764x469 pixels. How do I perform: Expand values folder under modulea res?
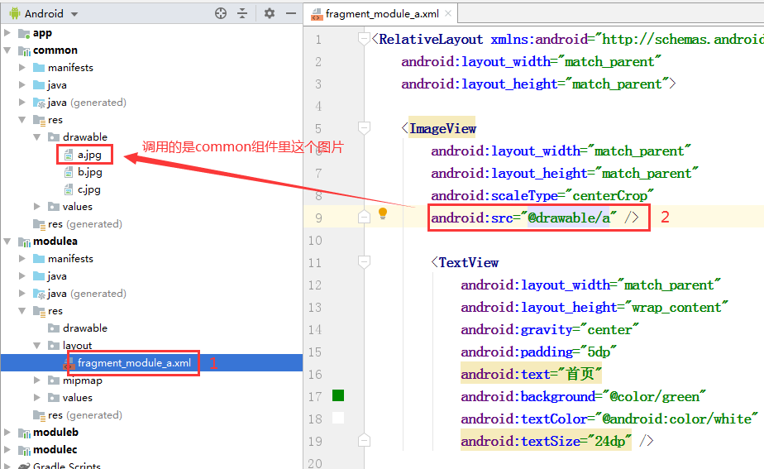pos(36,398)
